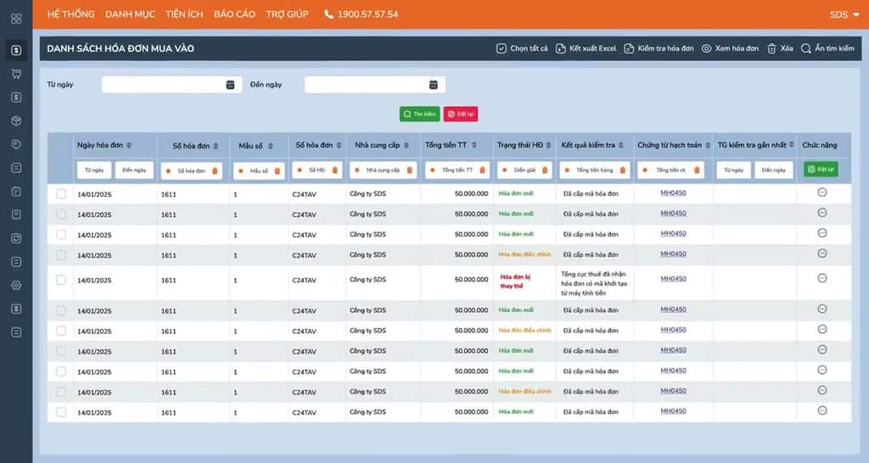Click the Số HĐ filter field

(317, 170)
